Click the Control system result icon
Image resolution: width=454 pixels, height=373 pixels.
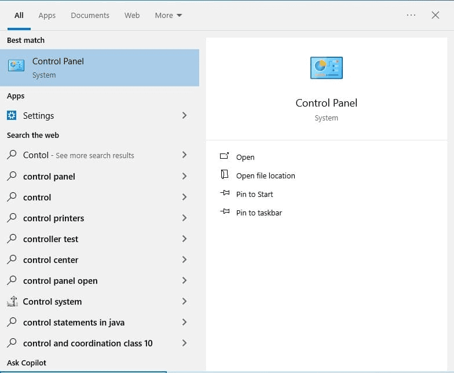point(12,301)
